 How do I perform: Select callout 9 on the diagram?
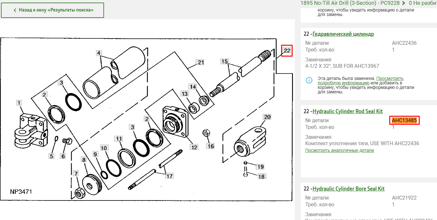click(x=95, y=154)
